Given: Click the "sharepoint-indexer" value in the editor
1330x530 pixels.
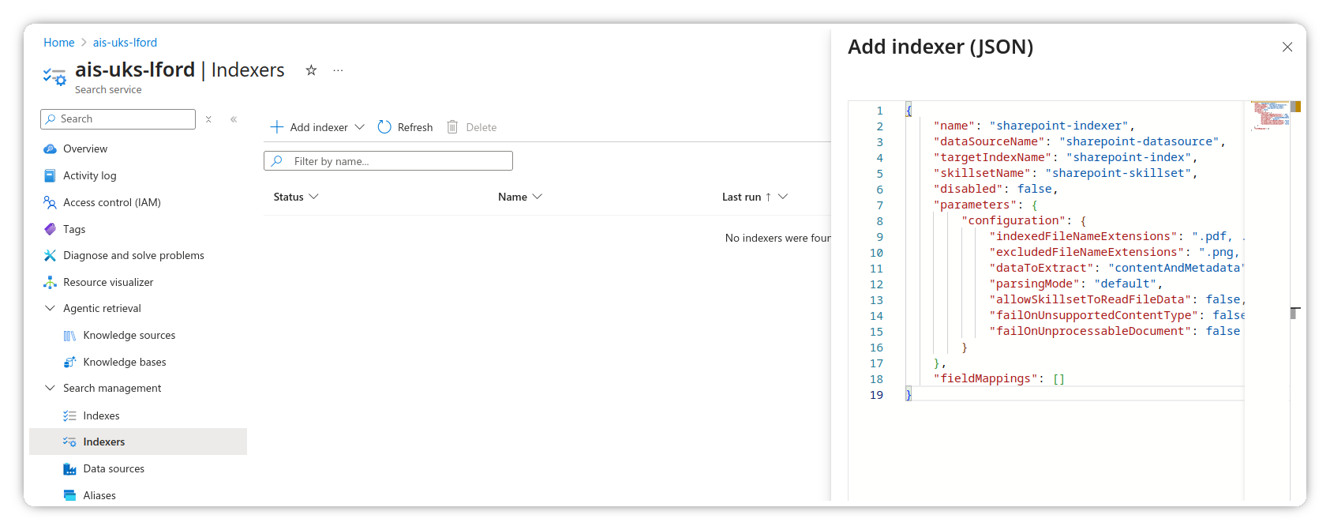Looking at the screenshot, I should [x=1058, y=126].
